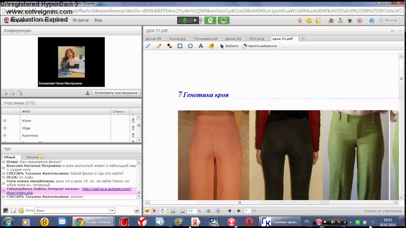The image size is (406, 228).
Task: Open row menu for participant Юлия
Action: pyautogui.click(x=5, y=121)
